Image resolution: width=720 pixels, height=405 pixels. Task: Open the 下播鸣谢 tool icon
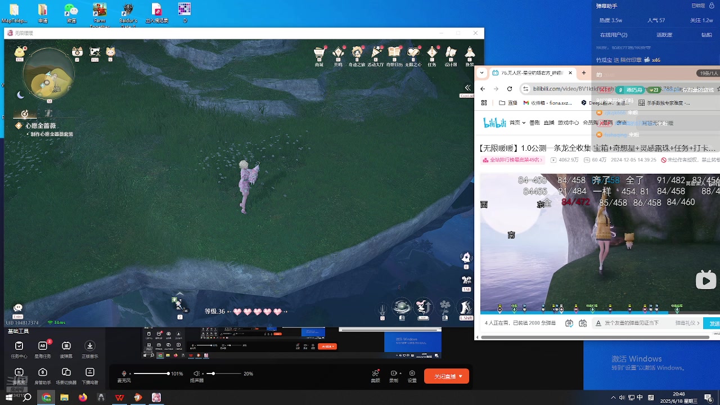[89, 375]
